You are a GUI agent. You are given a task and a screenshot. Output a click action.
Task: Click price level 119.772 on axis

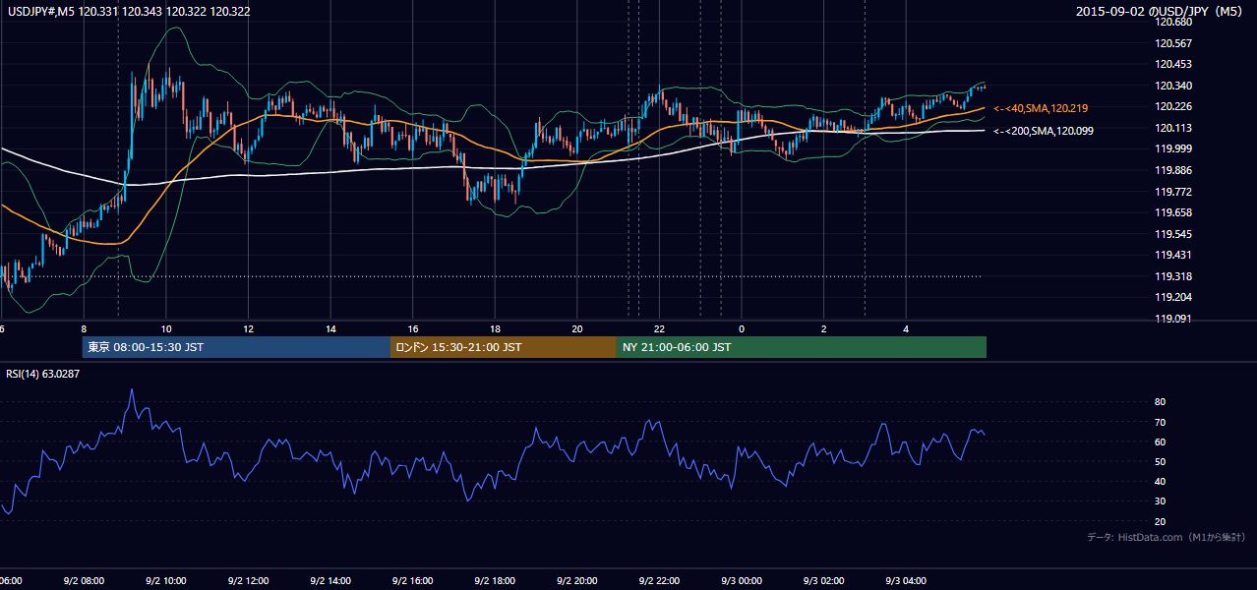1172,192
